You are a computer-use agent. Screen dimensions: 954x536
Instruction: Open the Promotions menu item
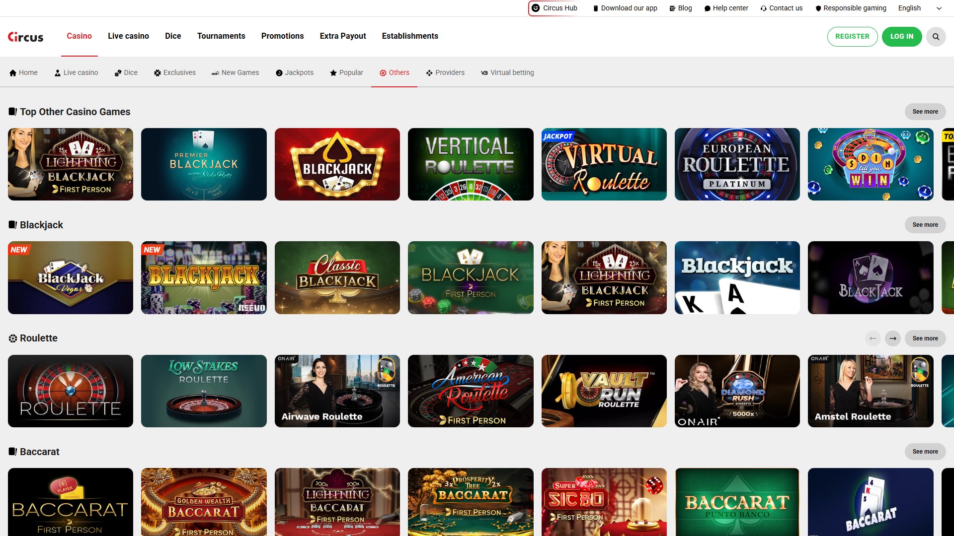tap(282, 36)
